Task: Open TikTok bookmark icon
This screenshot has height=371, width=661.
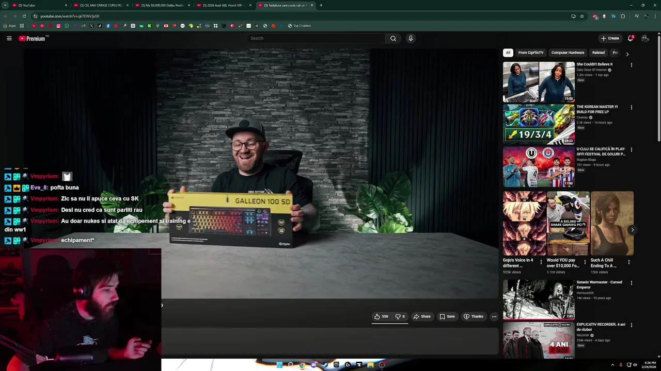Action: click(x=100, y=26)
